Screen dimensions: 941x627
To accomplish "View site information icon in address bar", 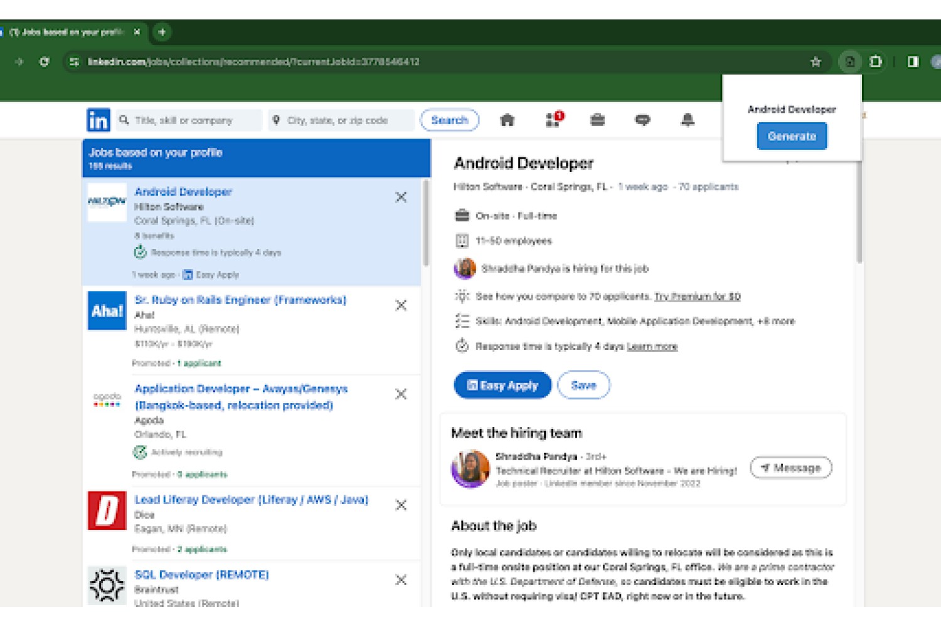I will (x=74, y=61).
